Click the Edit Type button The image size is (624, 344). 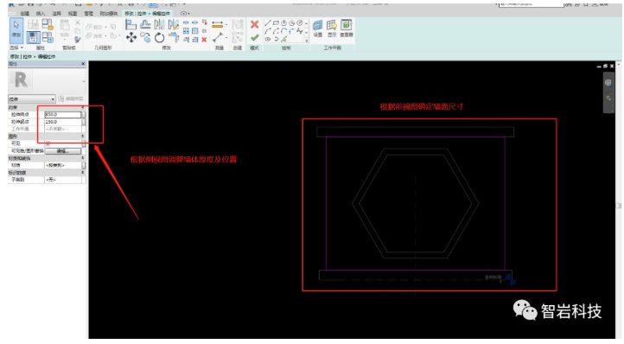pos(71,99)
